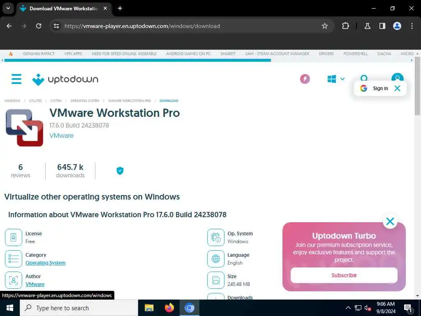The width and height of the screenshot is (421, 316).
Task: Open Chrome profile avatar
Action: tap(397, 26)
